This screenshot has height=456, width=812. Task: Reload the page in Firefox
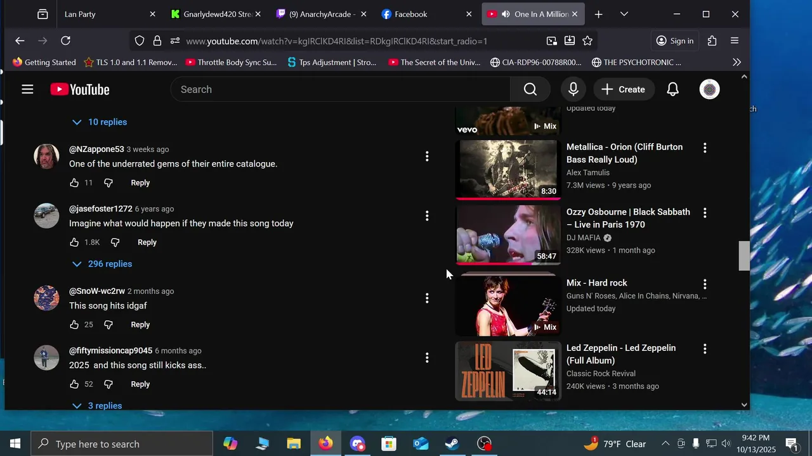pos(65,41)
